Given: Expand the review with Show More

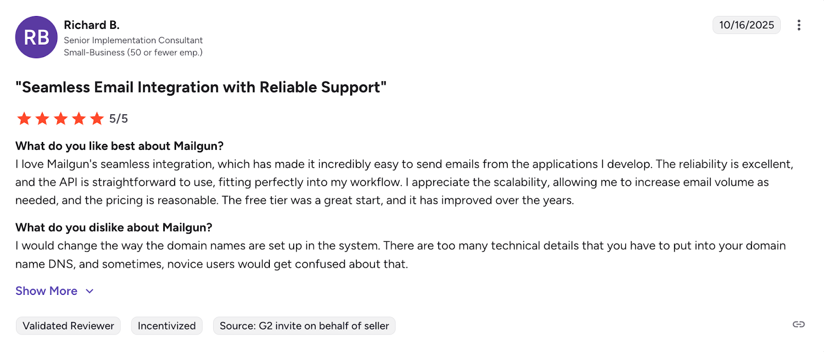Looking at the screenshot, I should tap(46, 291).
